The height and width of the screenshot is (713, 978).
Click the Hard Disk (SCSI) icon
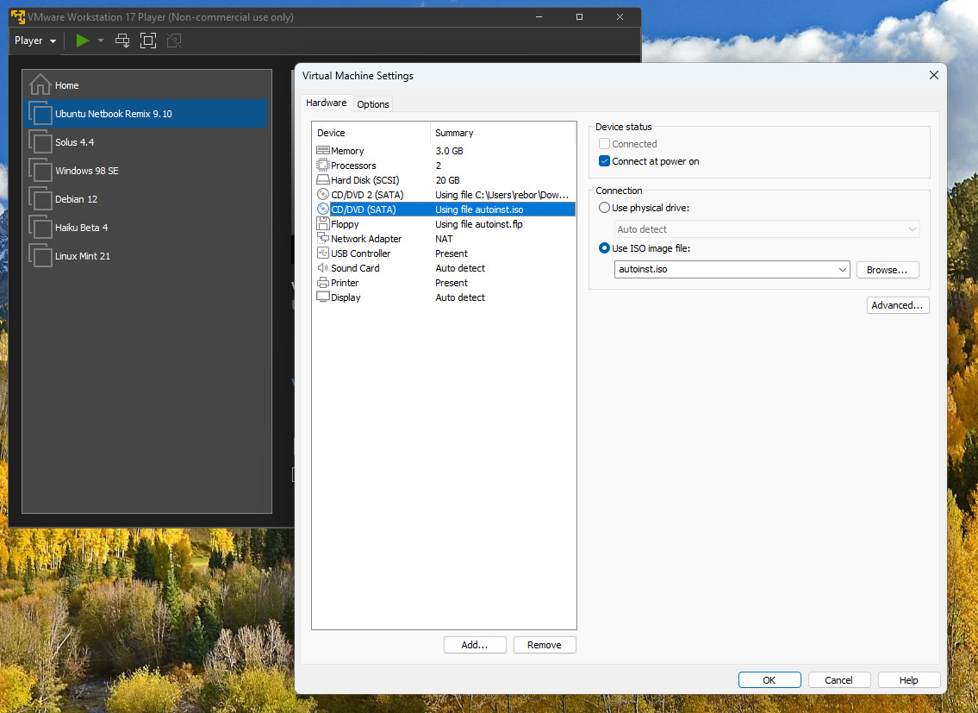click(322, 180)
